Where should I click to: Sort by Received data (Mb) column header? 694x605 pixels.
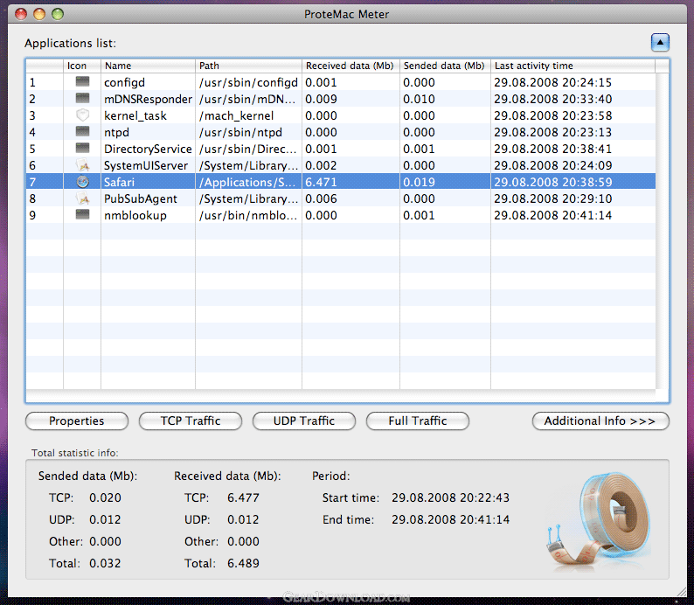(350, 66)
